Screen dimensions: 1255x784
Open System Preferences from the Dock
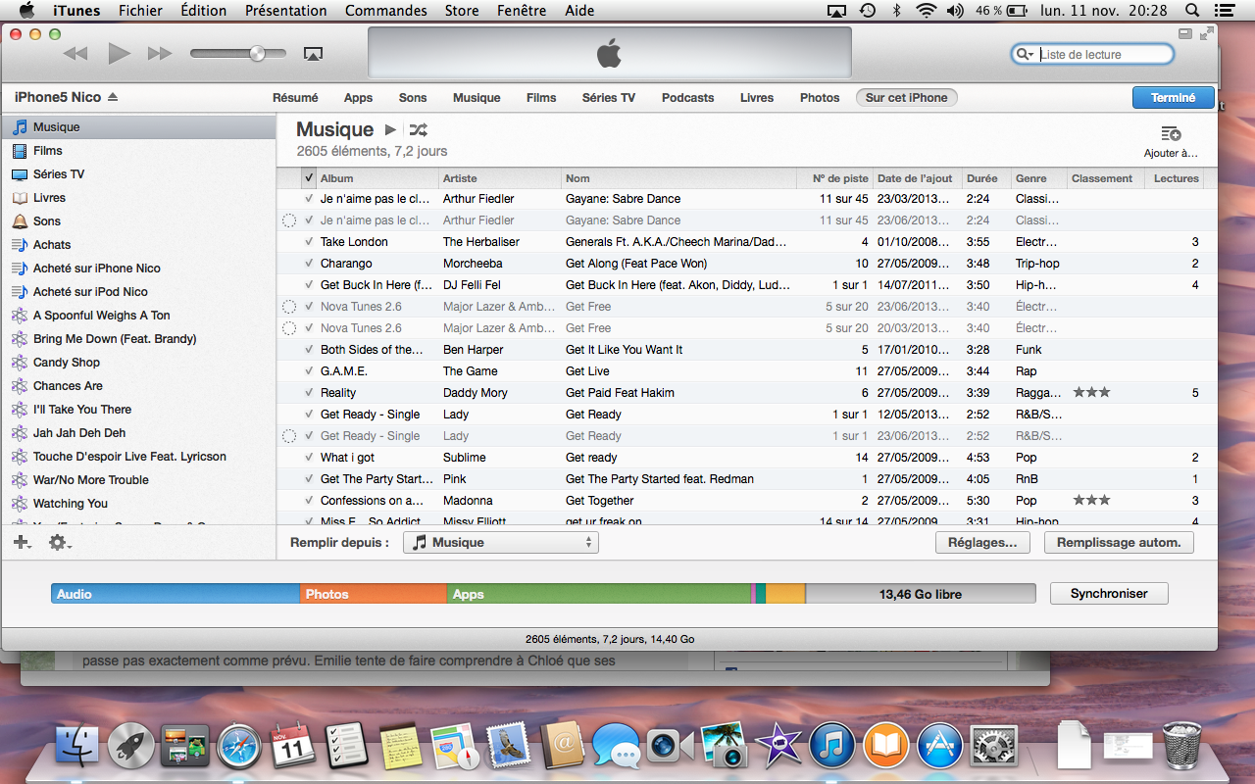(x=993, y=747)
